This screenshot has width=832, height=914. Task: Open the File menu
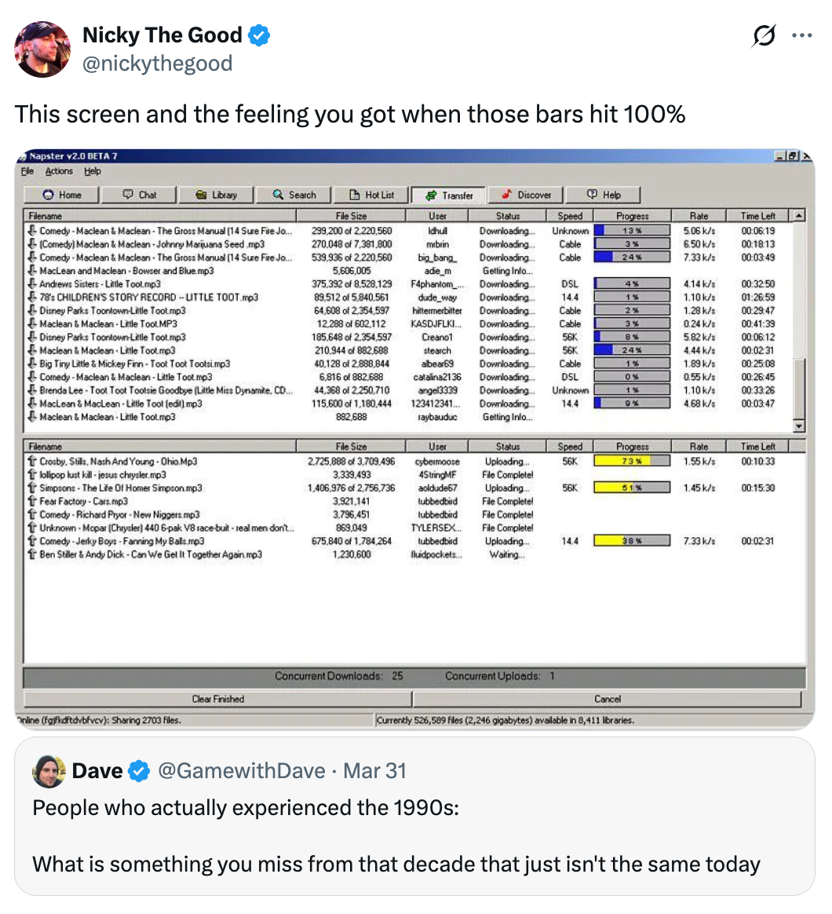[27, 171]
